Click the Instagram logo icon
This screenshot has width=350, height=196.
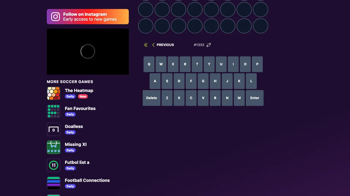pos(56,17)
